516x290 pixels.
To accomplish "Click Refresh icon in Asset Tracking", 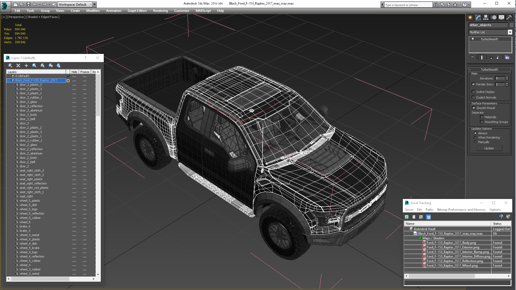I will tap(407, 217).
